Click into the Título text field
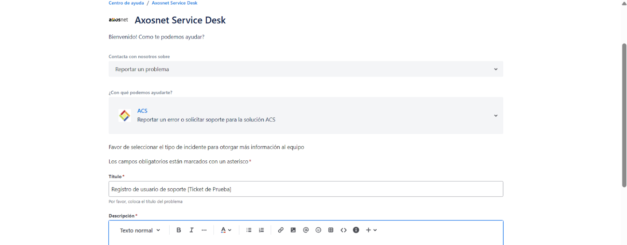627x245 pixels. point(305,189)
